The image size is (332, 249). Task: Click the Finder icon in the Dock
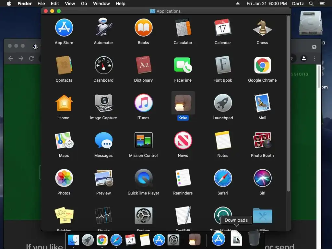coord(74,240)
